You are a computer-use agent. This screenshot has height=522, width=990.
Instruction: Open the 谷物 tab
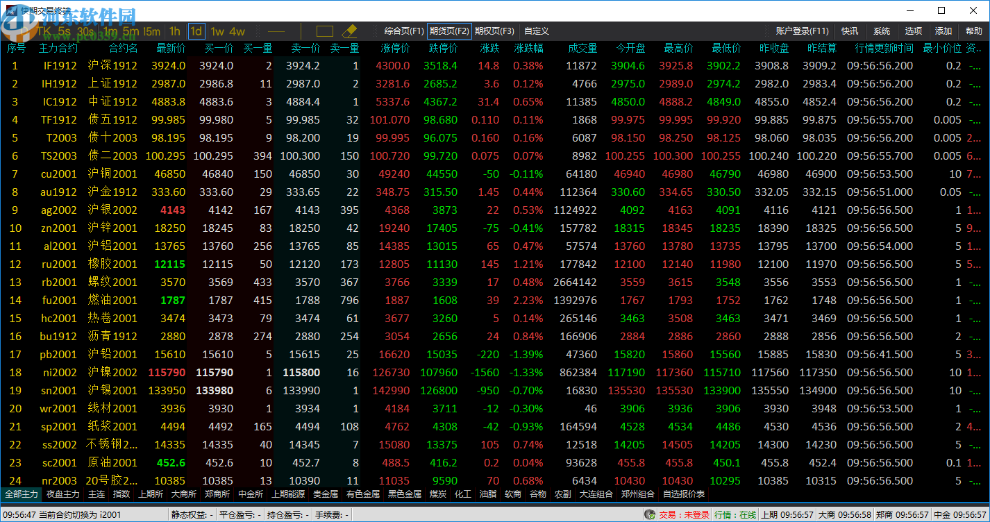[x=538, y=494]
